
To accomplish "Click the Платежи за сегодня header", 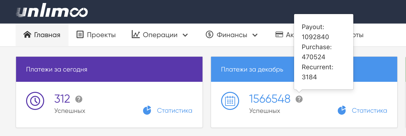I will pos(57,70).
